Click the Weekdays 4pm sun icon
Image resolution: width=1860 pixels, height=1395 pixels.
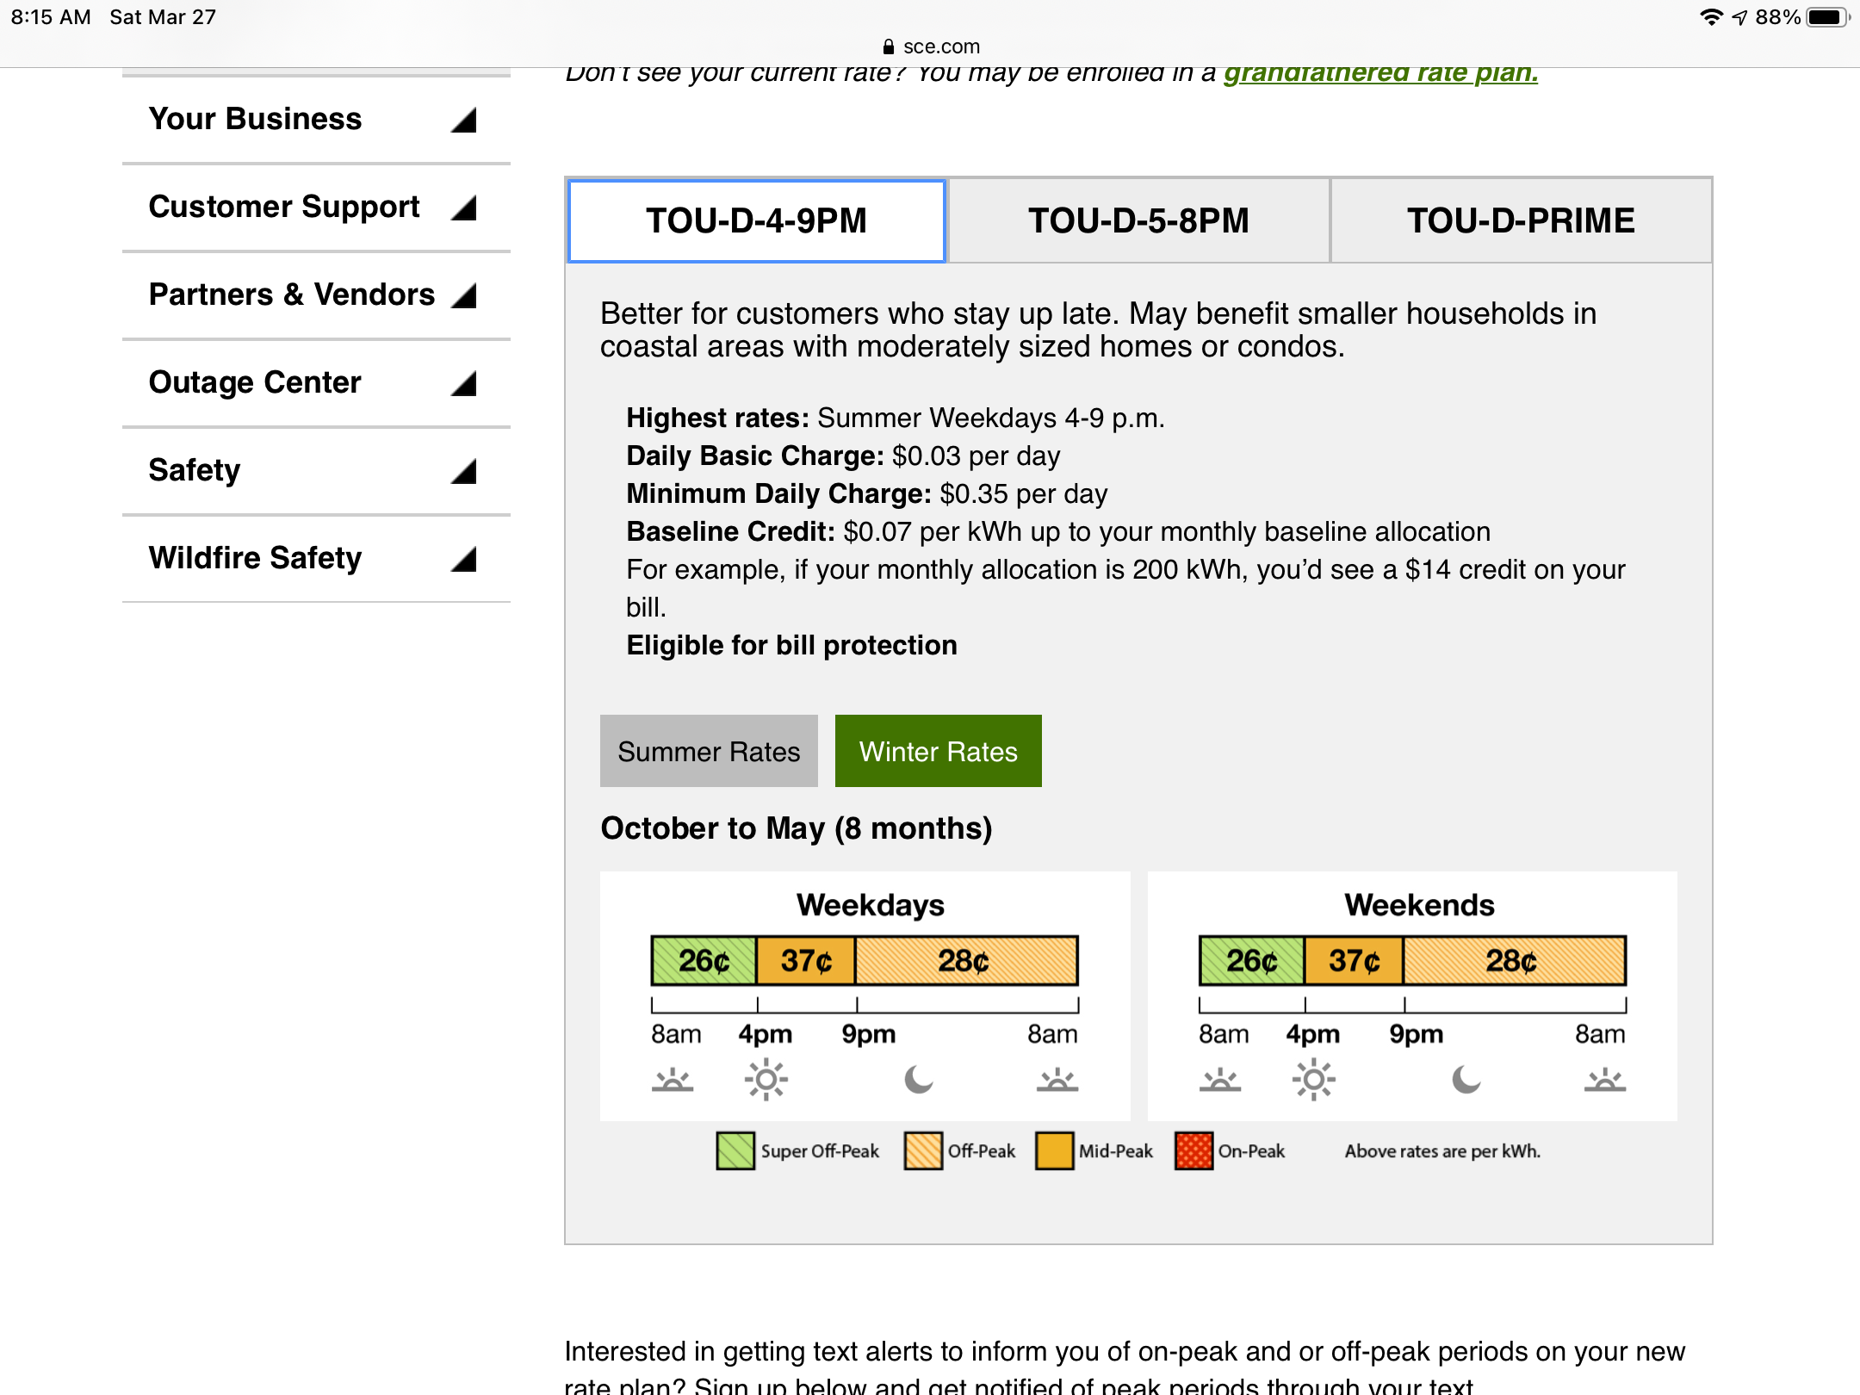[x=766, y=1080]
